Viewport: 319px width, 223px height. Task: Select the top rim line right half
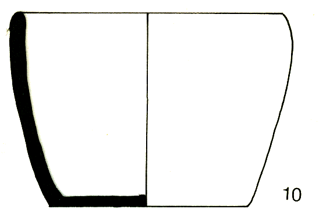tap(215, 13)
